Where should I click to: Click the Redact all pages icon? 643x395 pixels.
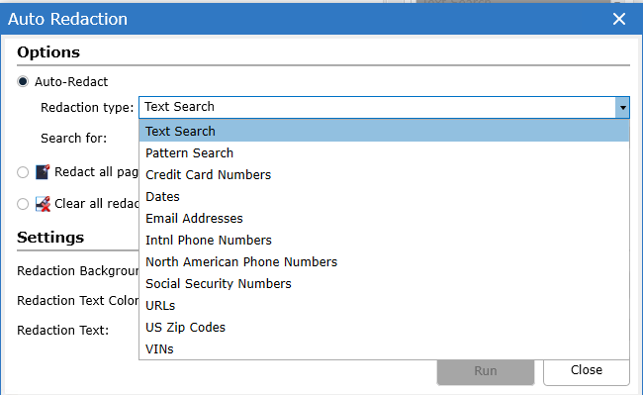click(43, 172)
